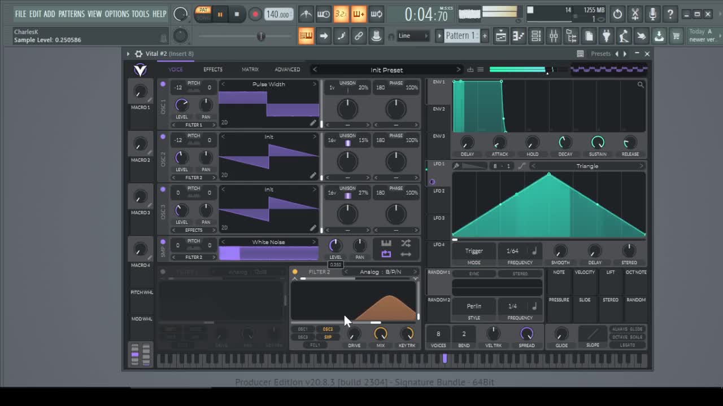Open the FILE menu

point(21,14)
